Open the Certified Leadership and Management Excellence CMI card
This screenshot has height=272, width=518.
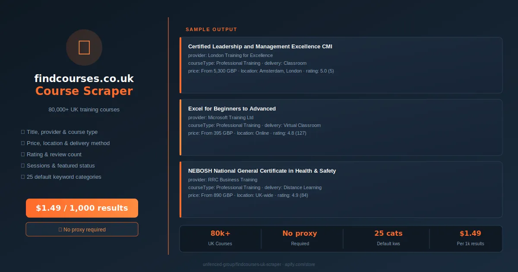coord(341,65)
